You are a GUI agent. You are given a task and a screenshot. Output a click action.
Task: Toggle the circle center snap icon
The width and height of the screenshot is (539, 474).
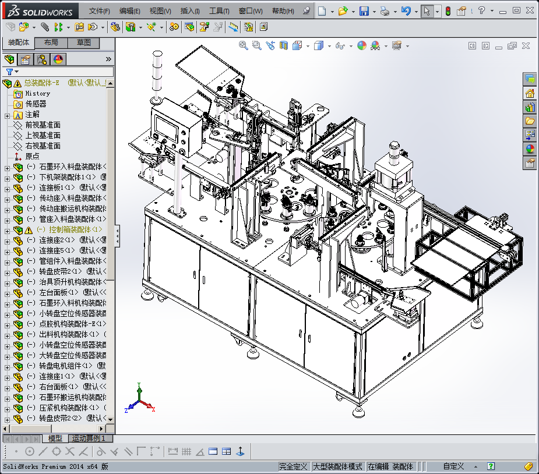(30, 451)
